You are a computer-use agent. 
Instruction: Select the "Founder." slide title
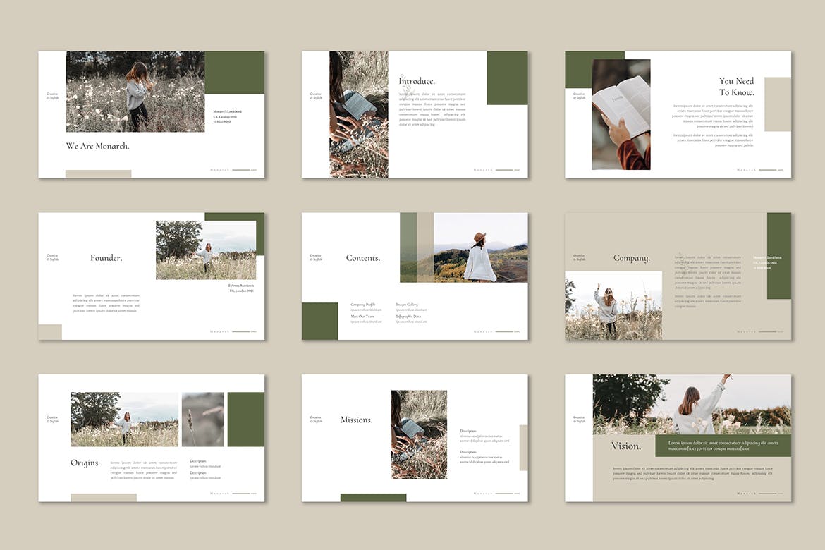tap(106, 258)
